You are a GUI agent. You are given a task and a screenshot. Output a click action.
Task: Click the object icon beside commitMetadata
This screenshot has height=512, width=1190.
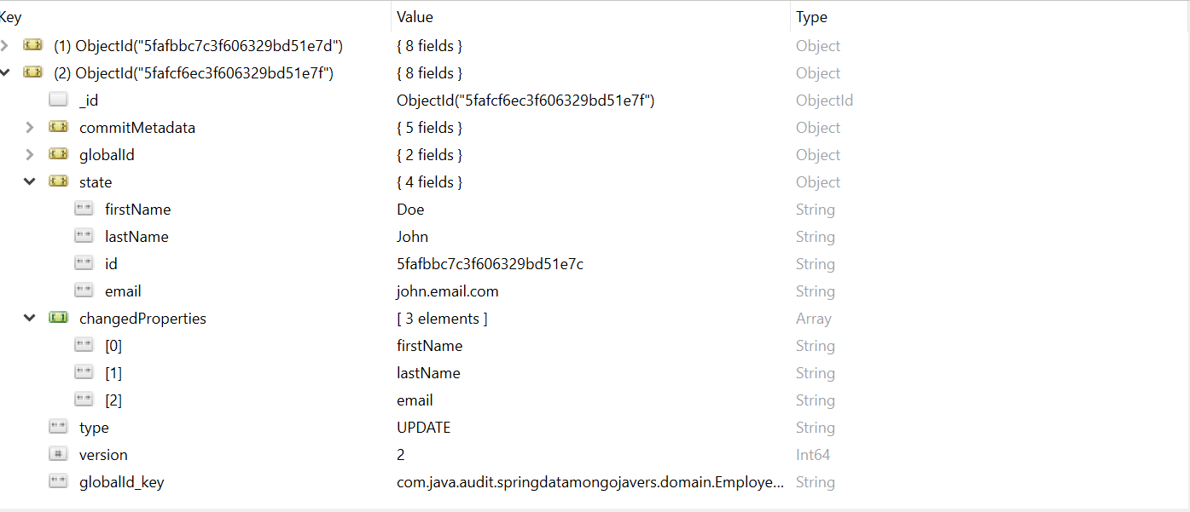[58, 128]
